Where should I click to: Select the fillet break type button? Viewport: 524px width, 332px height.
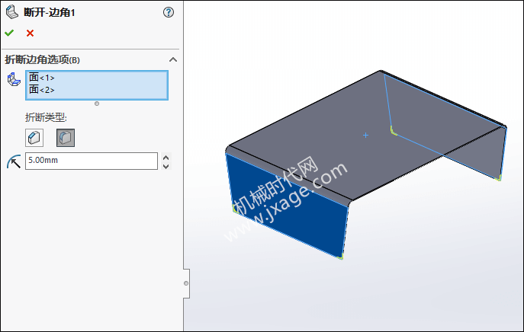66,138
